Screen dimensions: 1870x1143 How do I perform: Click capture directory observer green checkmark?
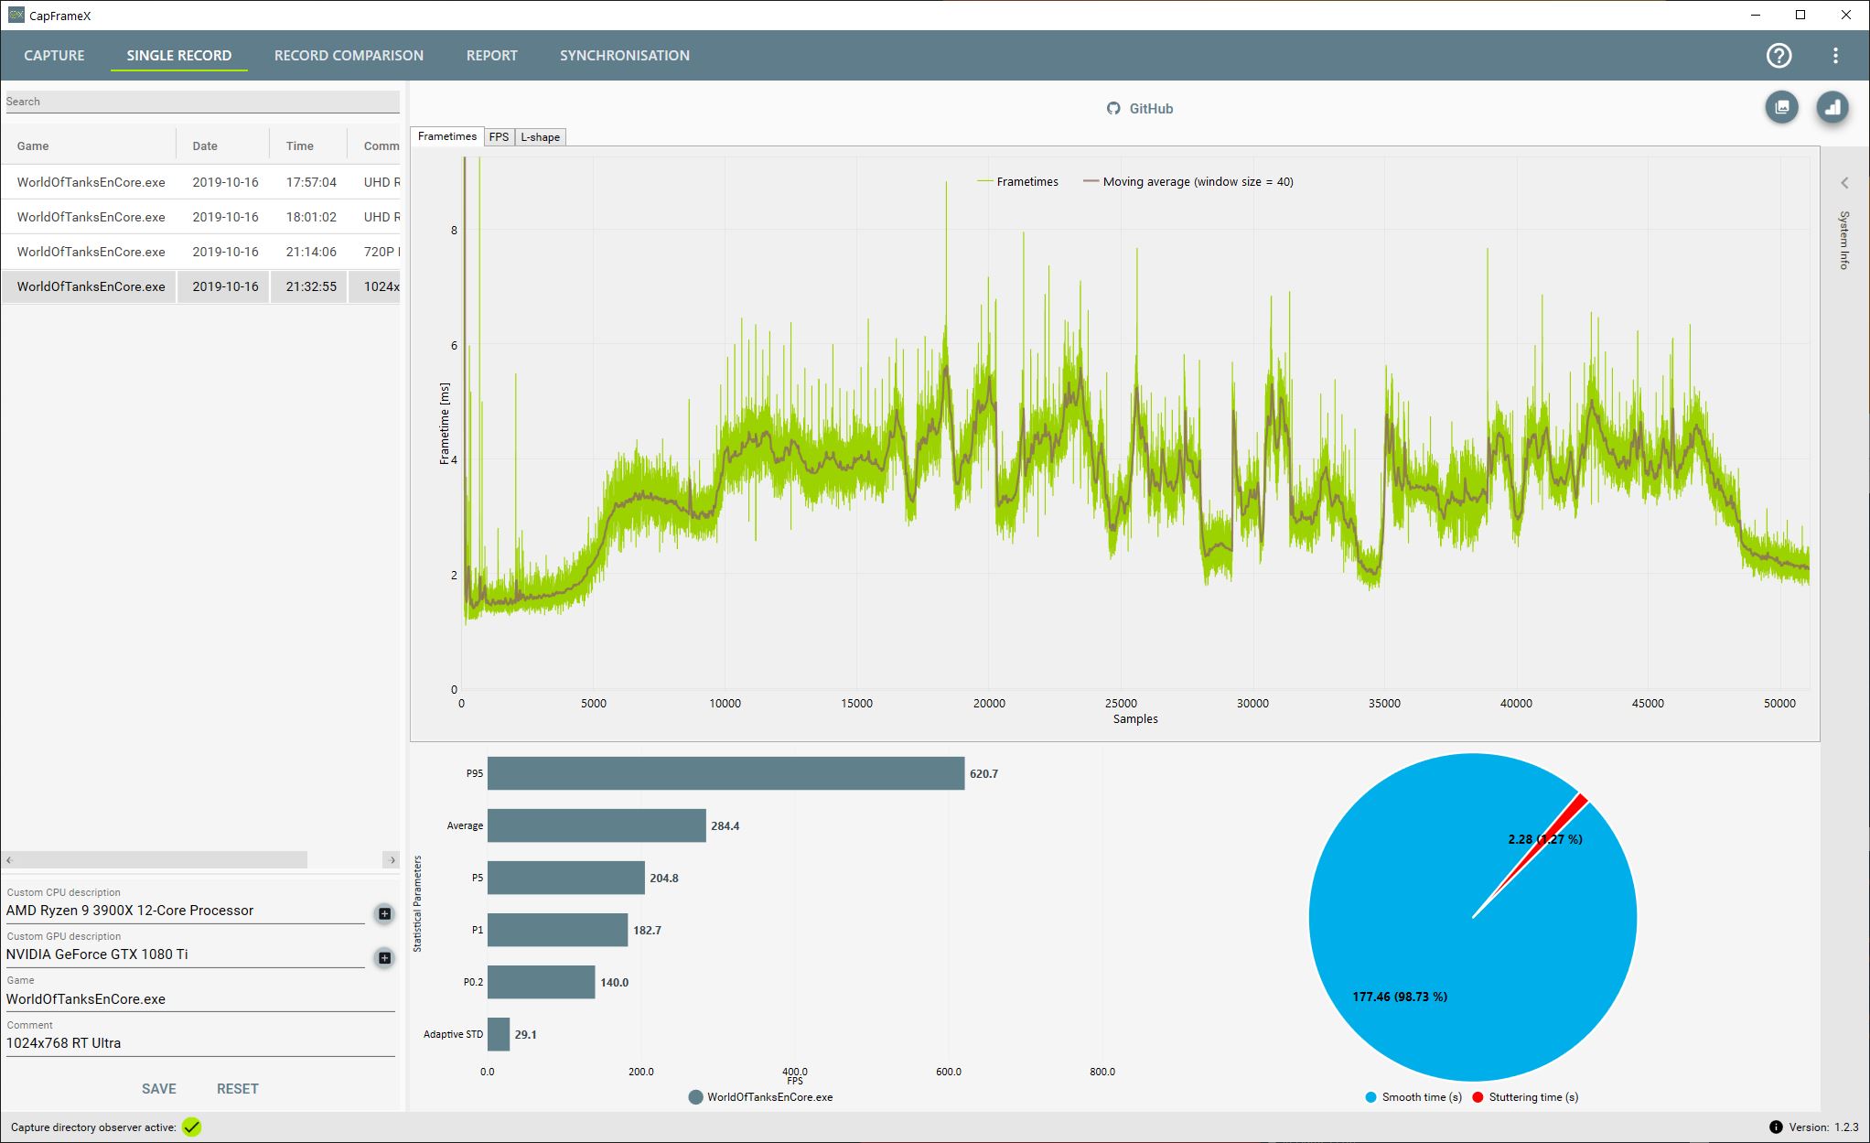pyautogui.click(x=191, y=1127)
